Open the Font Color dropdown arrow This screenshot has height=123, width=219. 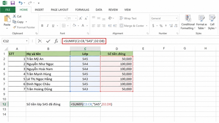coord(87,26)
